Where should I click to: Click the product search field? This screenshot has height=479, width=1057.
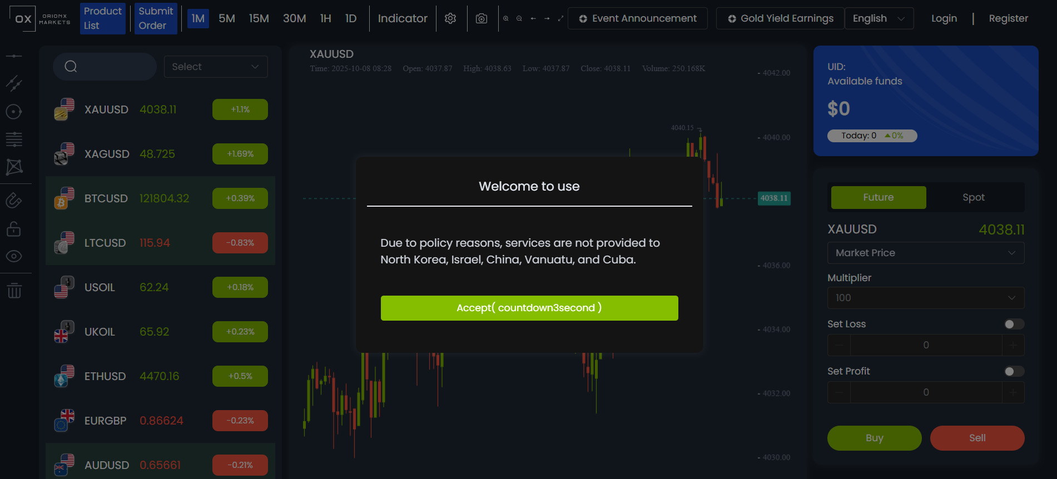105,67
